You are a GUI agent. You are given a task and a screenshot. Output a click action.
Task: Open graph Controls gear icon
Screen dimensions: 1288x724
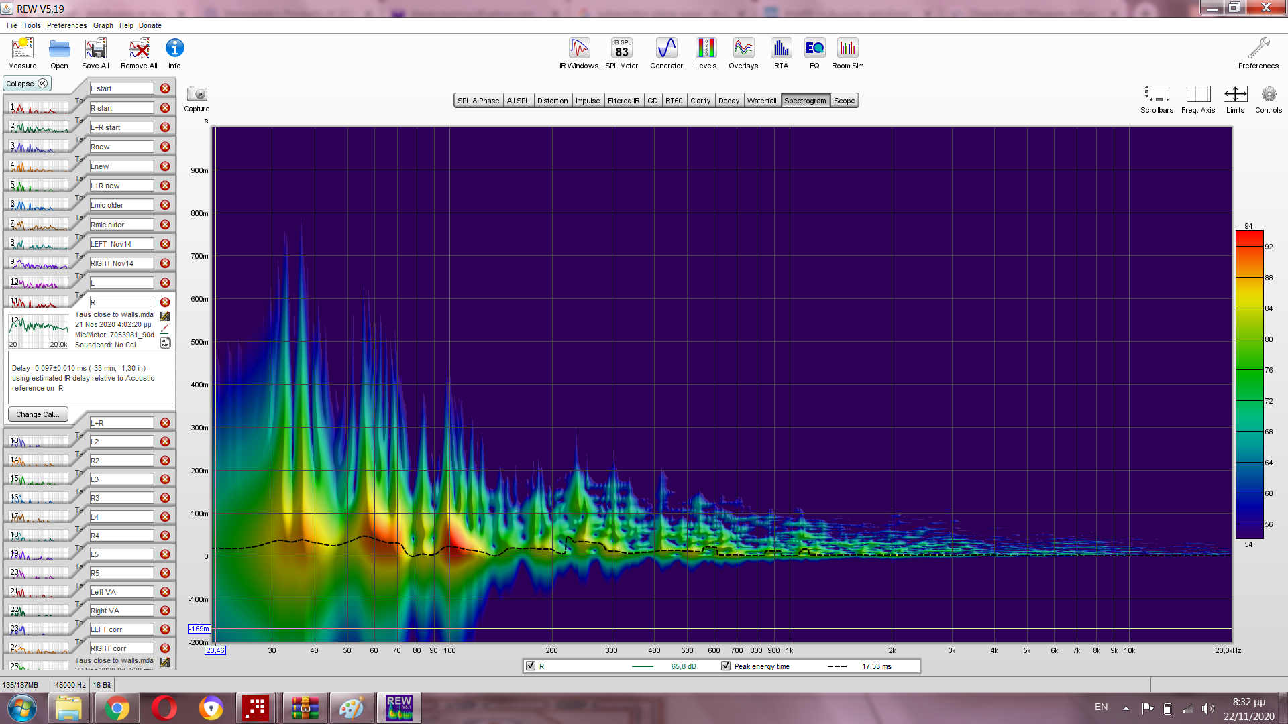click(1268, 95)
